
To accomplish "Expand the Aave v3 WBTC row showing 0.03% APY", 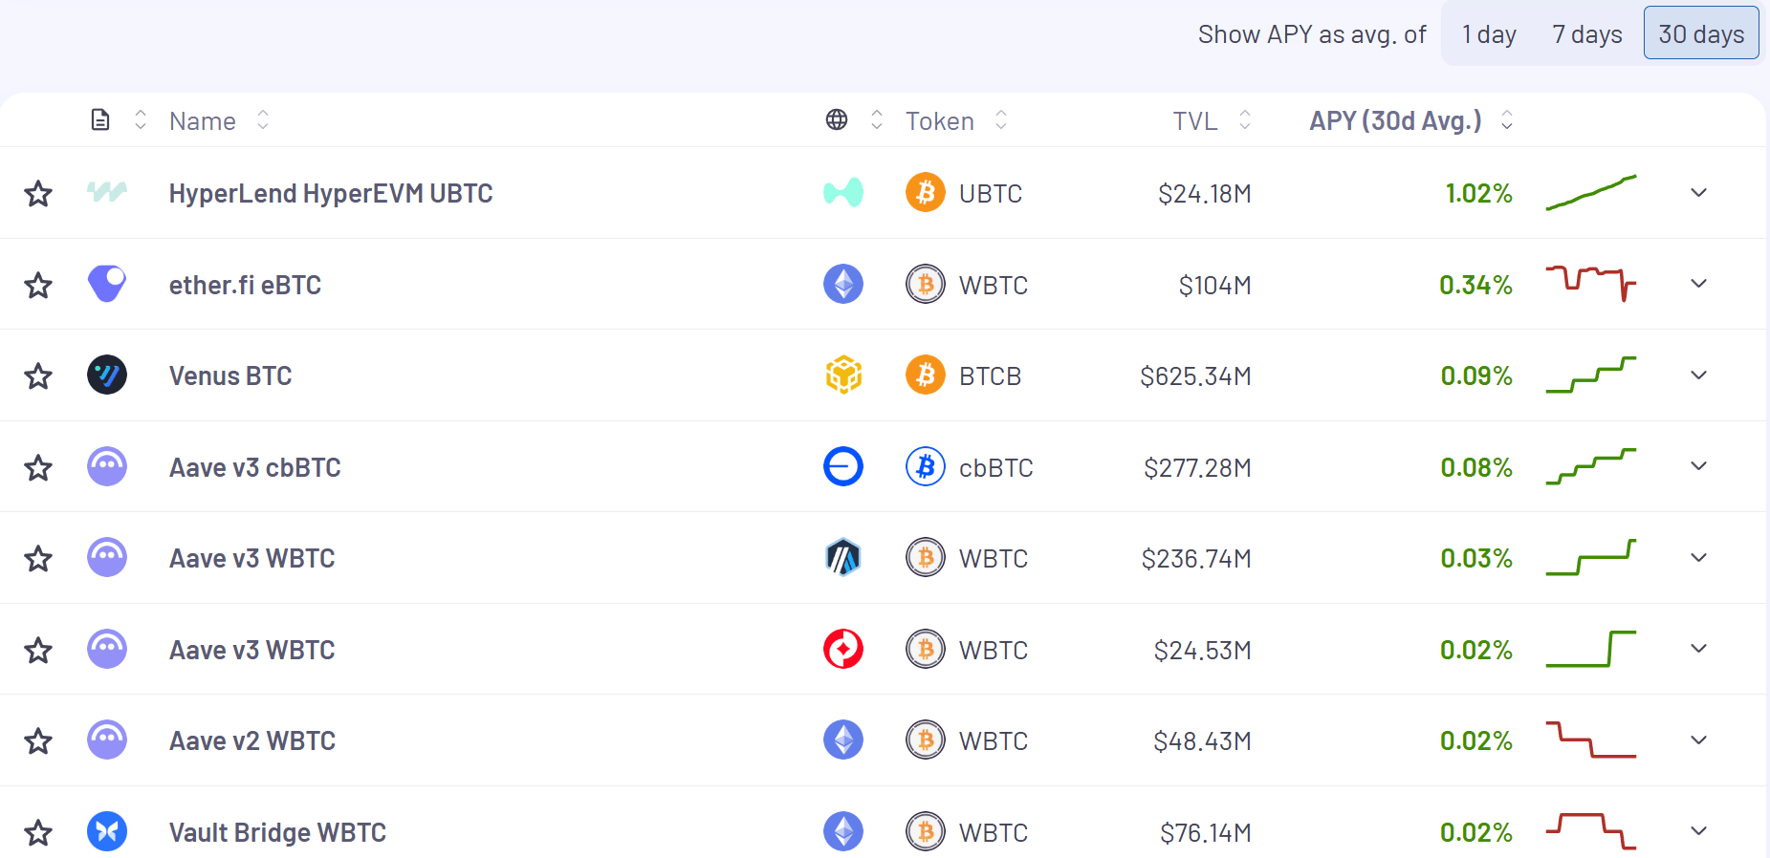I will coord(1698,558).
